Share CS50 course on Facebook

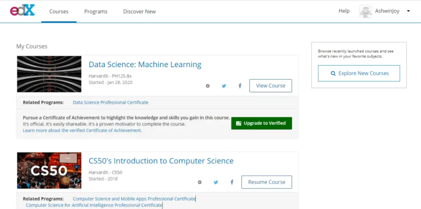coord(232,182)
